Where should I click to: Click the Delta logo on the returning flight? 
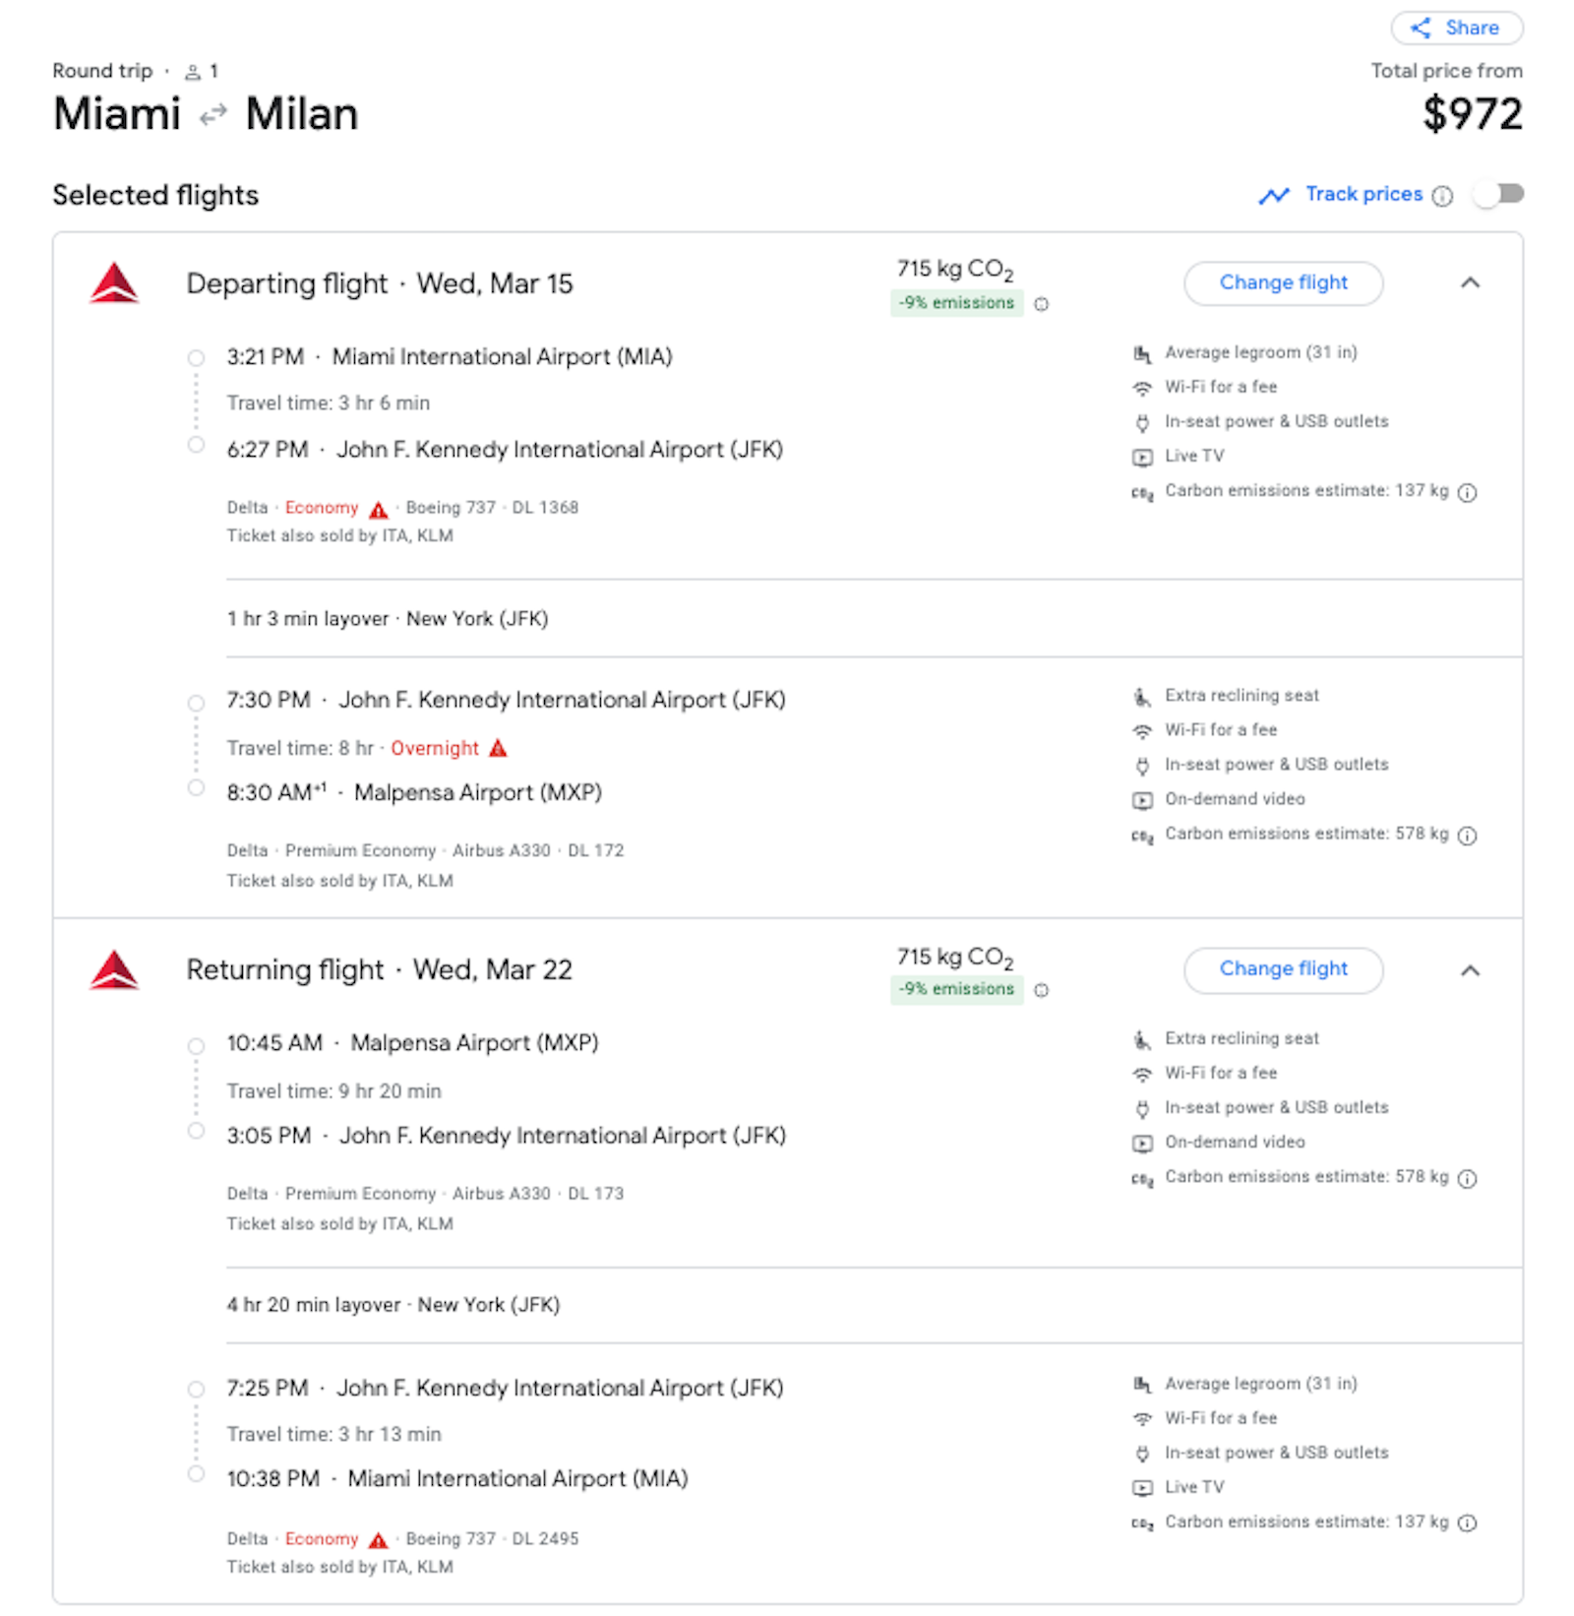[115, 970]
